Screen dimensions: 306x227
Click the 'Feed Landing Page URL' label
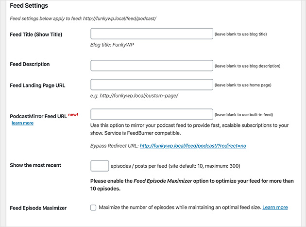37,86
